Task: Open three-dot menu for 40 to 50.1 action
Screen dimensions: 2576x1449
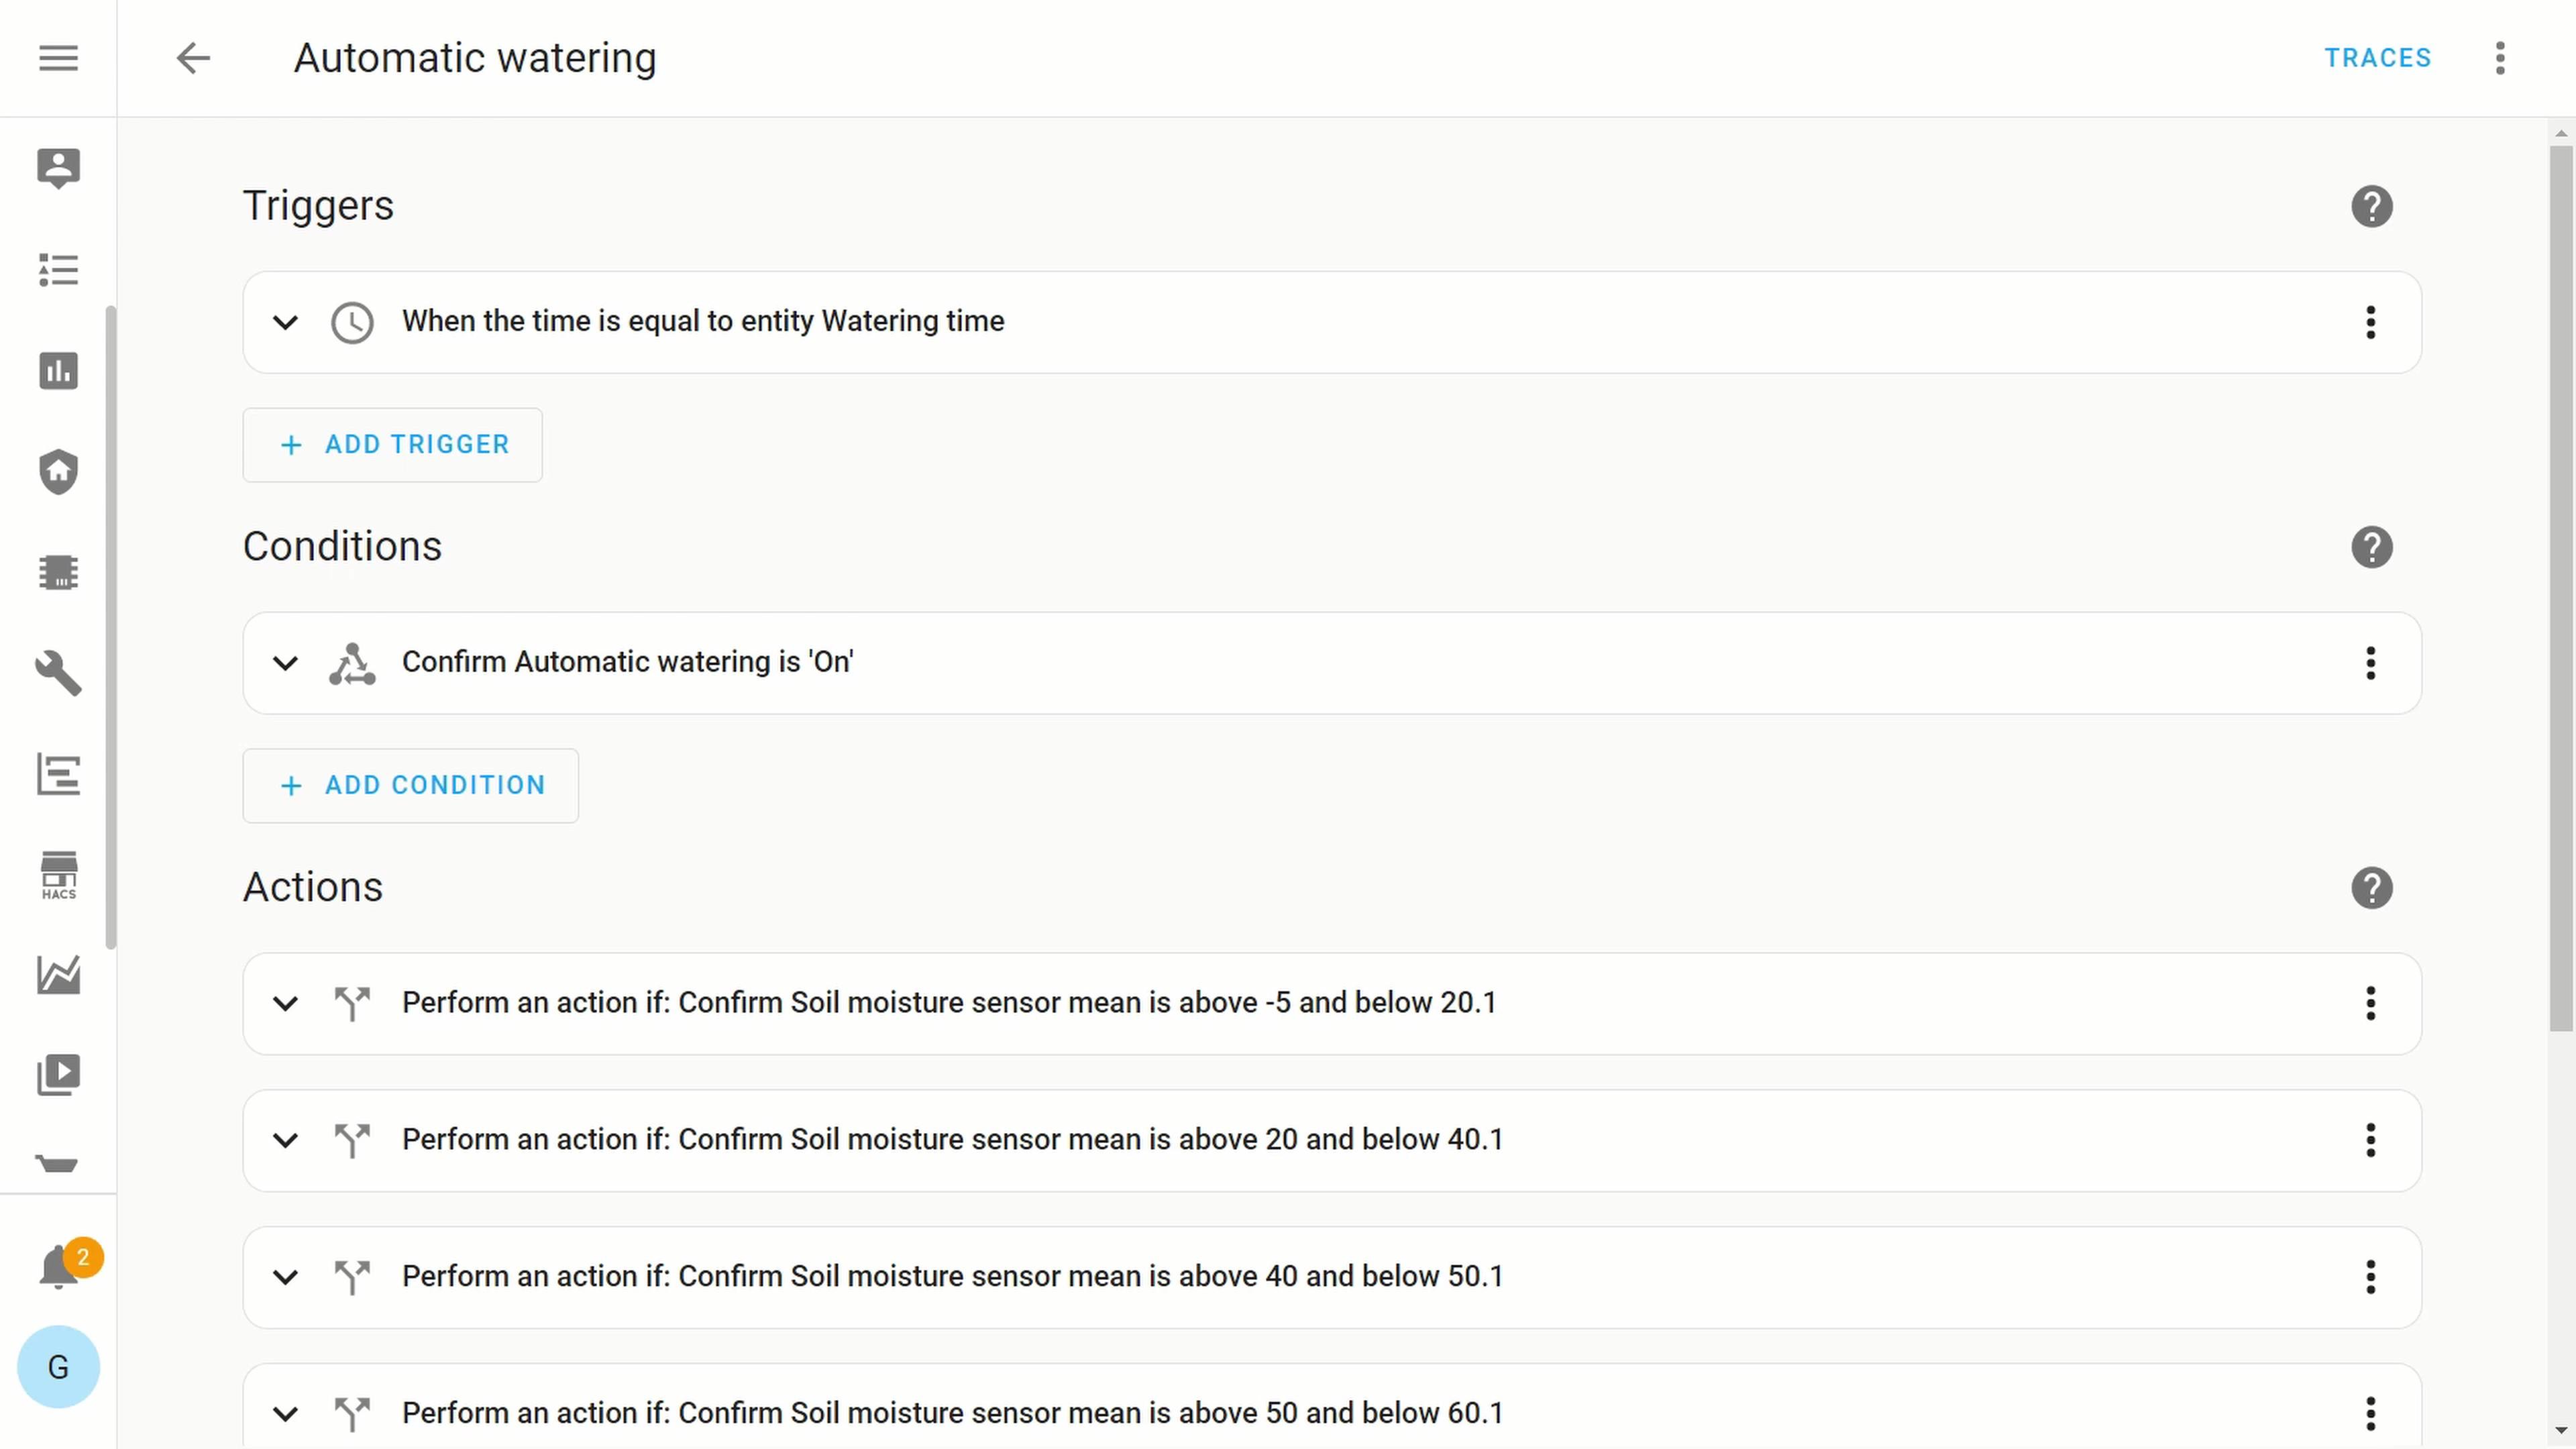Action: pos(2370,1277)
